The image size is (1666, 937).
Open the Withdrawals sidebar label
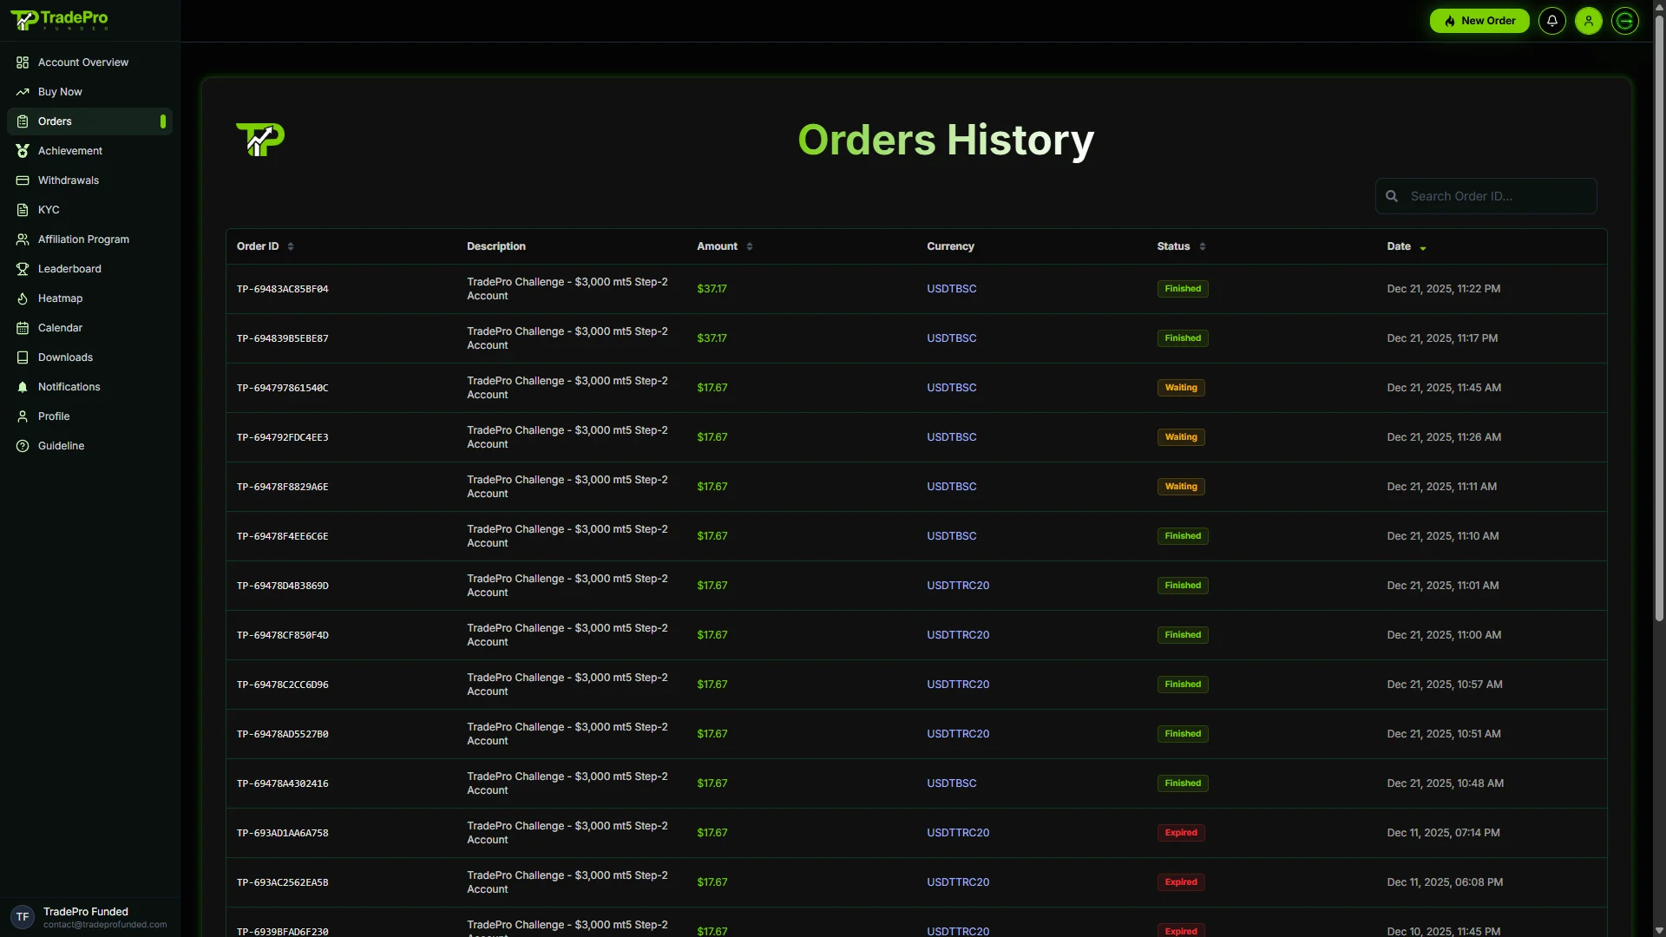(69, 180)
